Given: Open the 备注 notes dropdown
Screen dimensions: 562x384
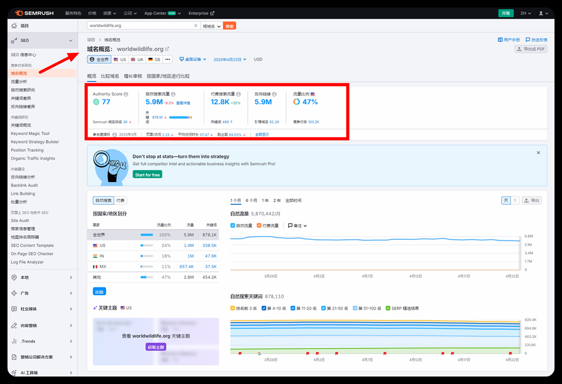Looking at the screenshot, I should [297, 225].
